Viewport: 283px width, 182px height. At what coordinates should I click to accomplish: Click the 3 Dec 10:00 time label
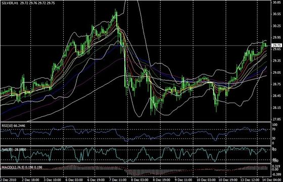(x=53, y=180)
